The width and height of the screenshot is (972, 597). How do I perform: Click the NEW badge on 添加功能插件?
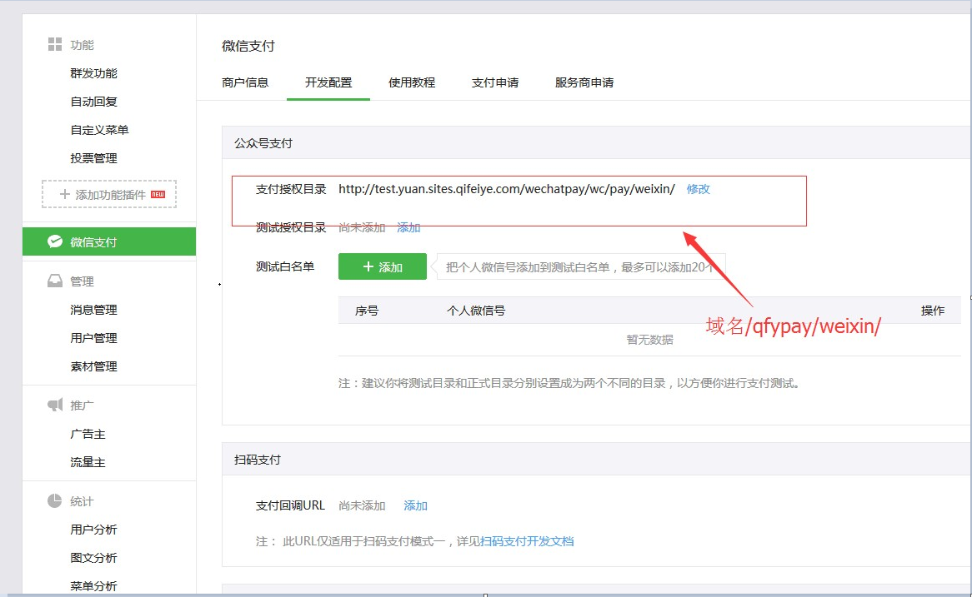(158, 195)
